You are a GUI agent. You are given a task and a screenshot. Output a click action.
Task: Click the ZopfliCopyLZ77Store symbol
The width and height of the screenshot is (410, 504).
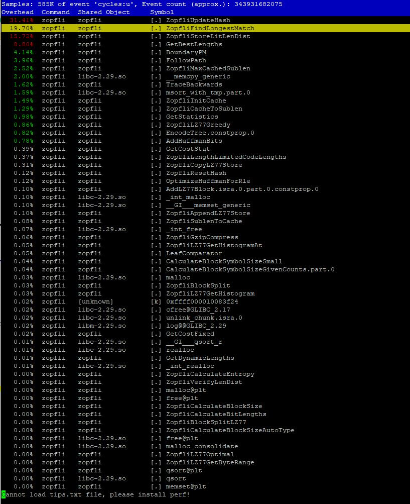204,165
